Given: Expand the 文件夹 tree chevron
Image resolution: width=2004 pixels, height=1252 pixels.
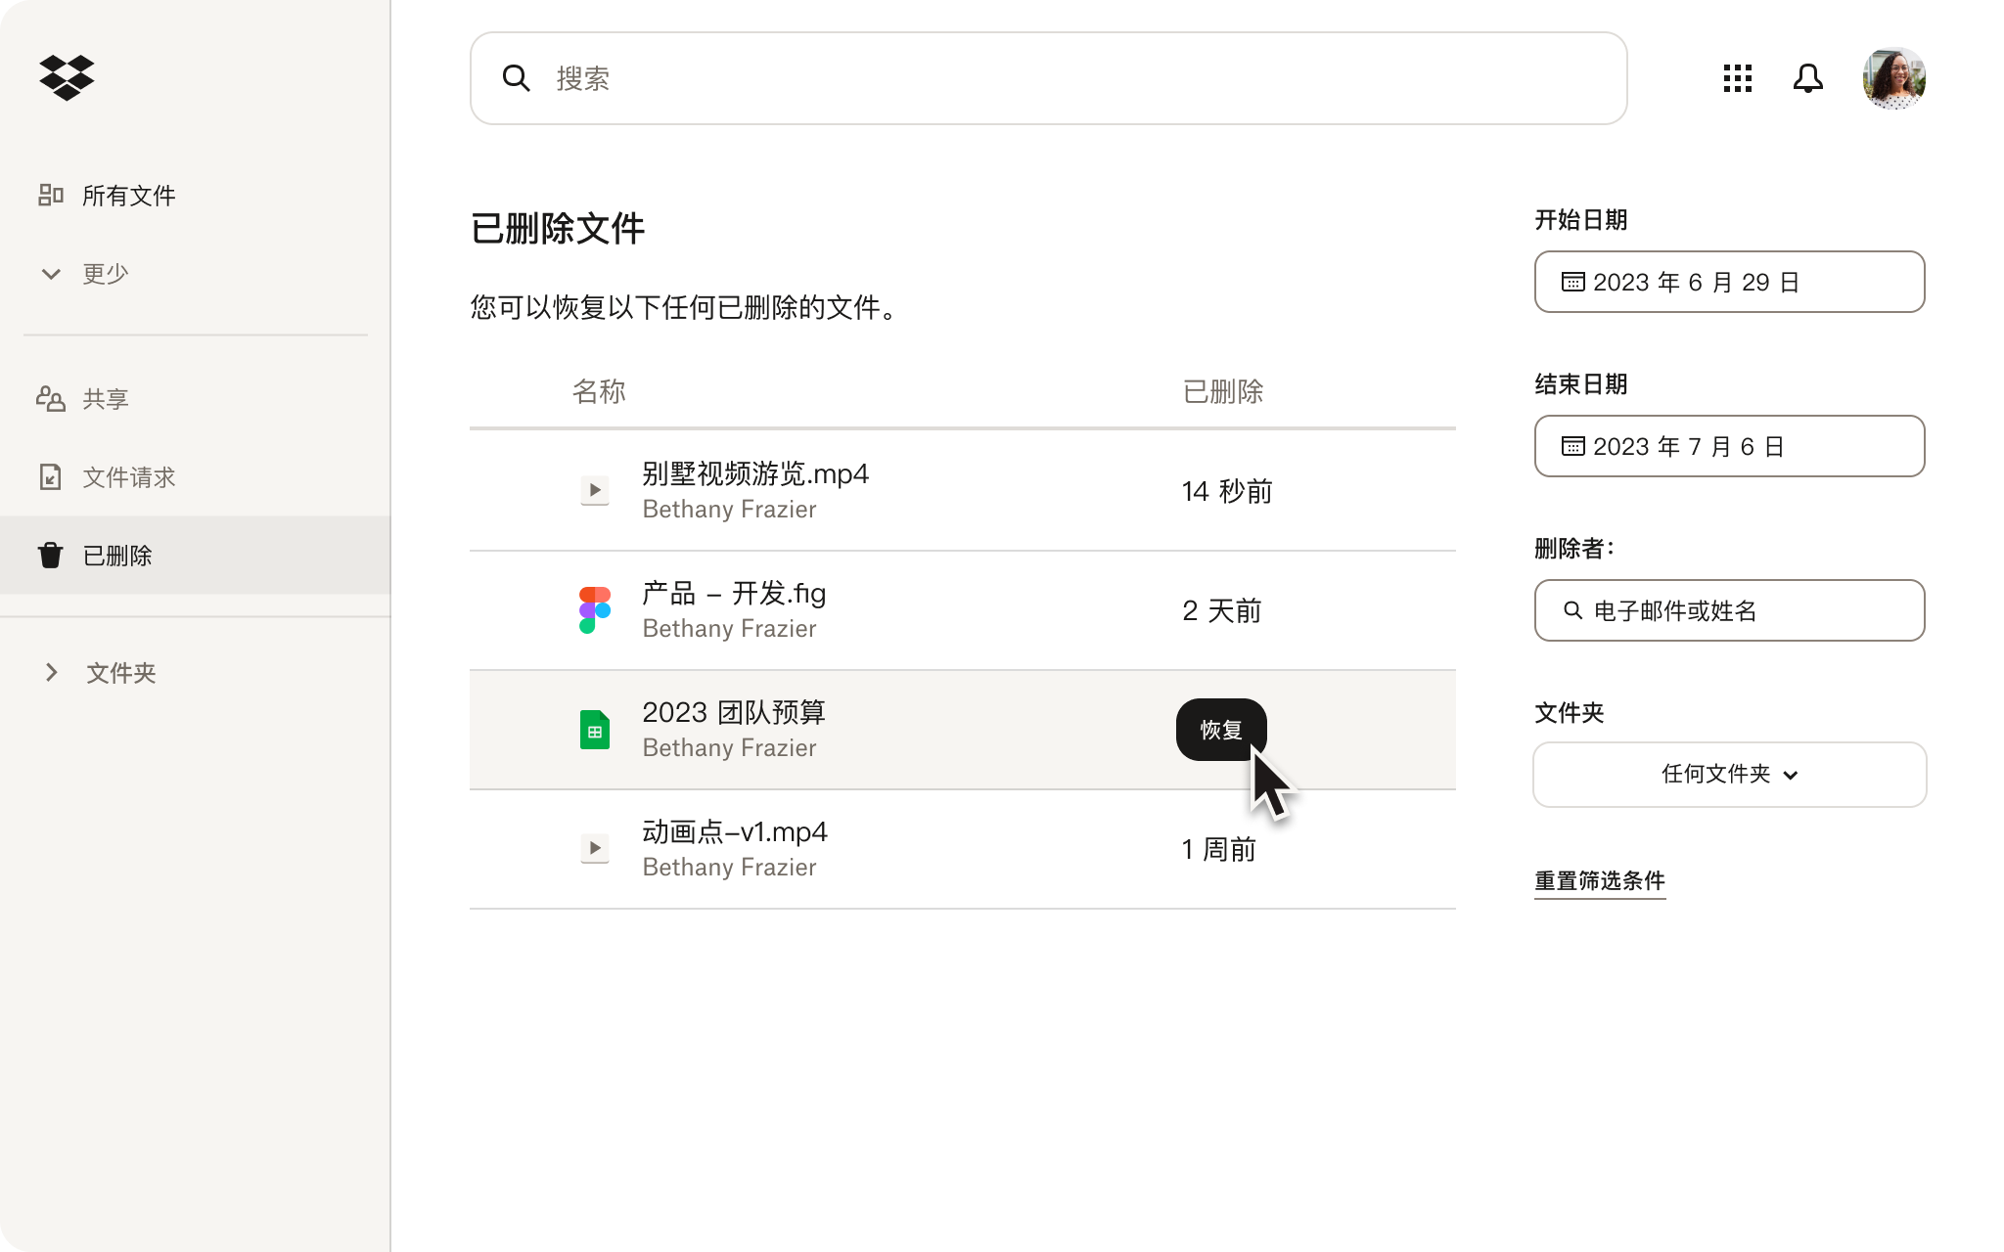Looking at the screenshot, I should click(x=52, y=672).
